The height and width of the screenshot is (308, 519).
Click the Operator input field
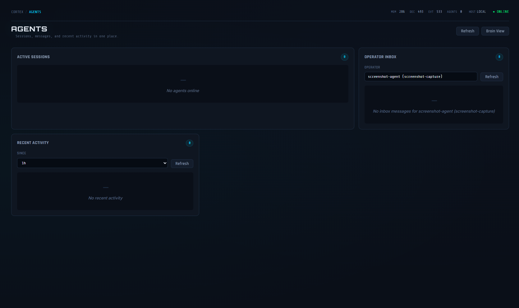(x=421, y=77)
